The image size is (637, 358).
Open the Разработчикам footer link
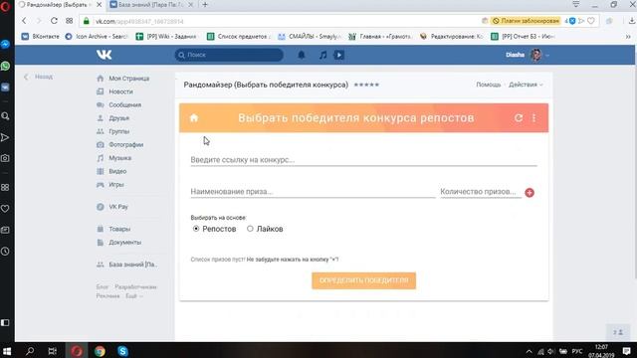[x=135, y=287]
